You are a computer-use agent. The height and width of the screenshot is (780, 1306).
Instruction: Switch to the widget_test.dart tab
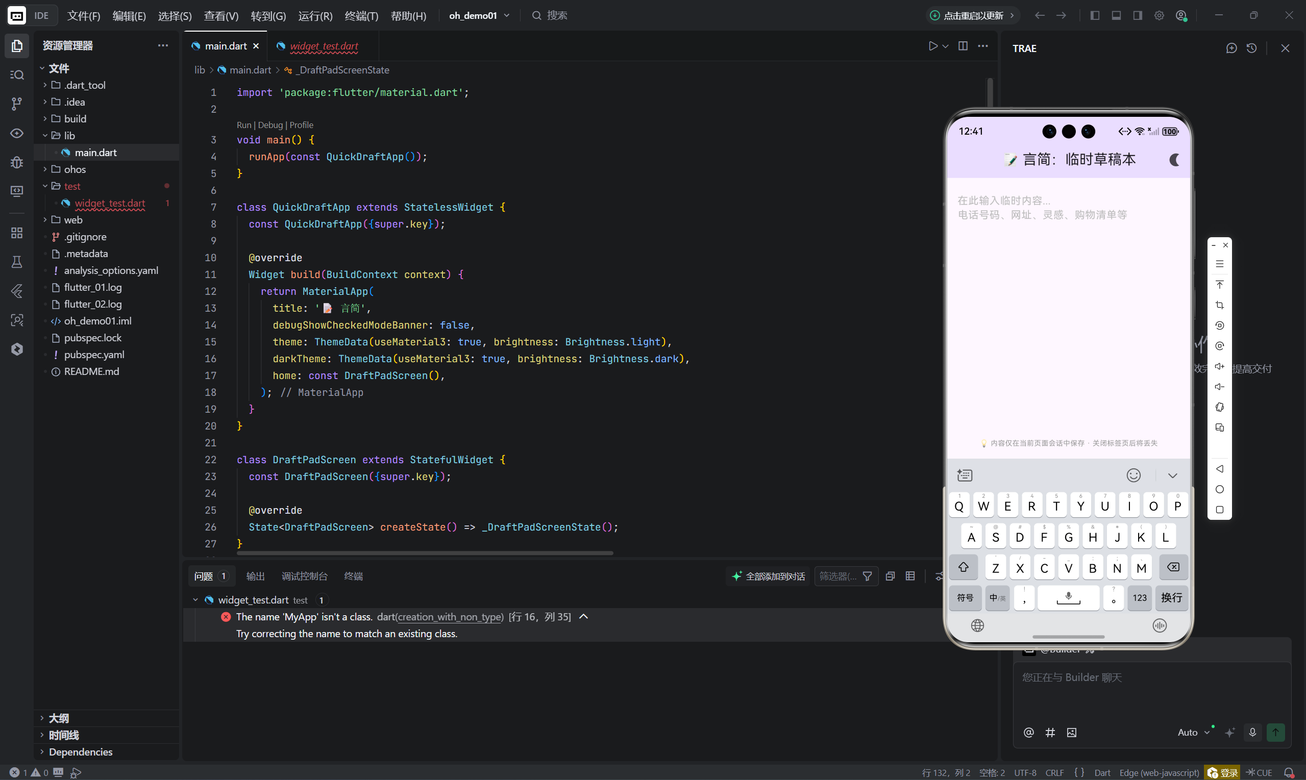pos(324,46)
